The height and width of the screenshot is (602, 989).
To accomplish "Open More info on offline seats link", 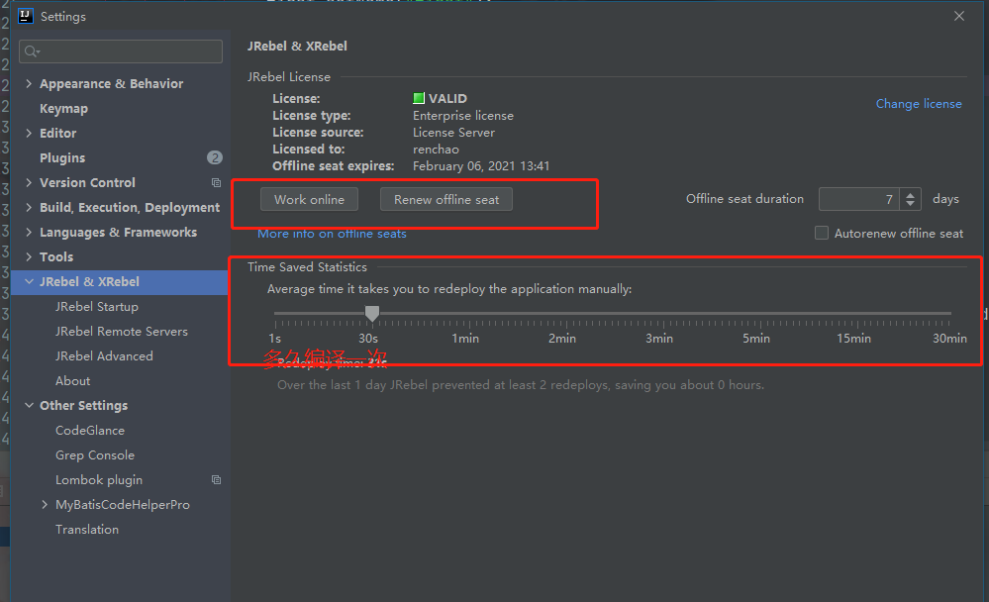I will [332, 234].
